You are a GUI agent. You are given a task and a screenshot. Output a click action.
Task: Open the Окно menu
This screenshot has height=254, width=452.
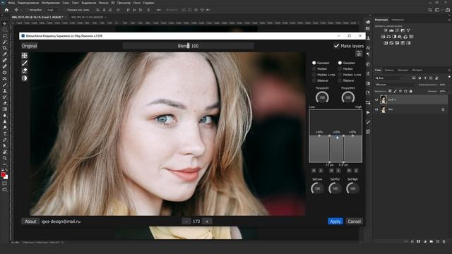[136, 3]
